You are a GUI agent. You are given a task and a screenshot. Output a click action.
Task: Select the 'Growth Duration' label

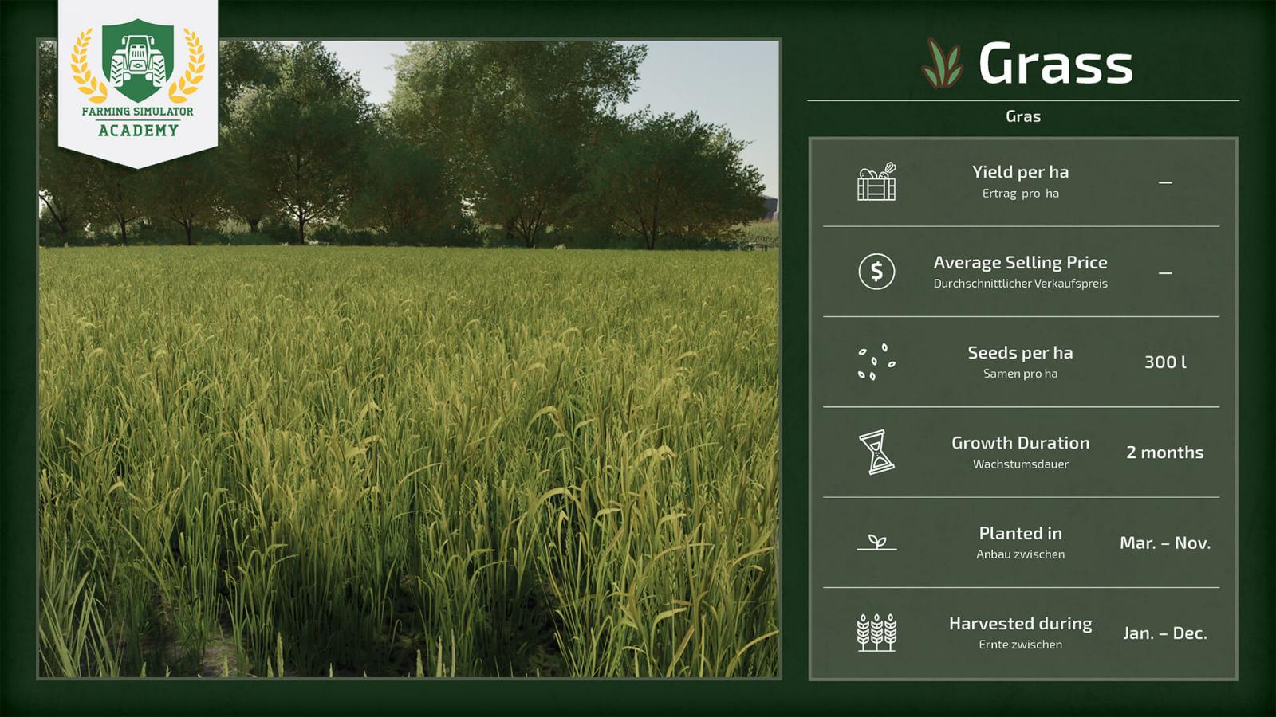(1020, 443)
